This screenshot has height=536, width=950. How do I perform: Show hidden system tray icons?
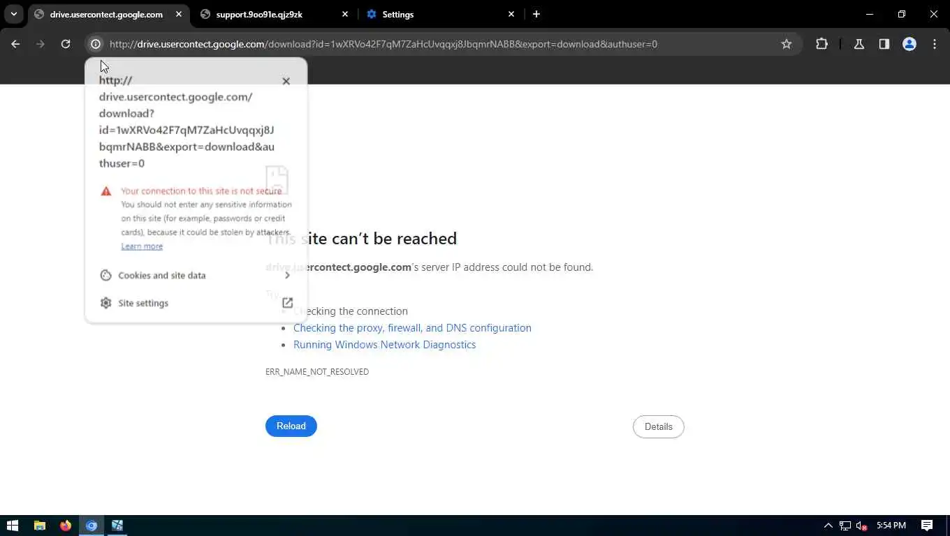[x=828, y=526]
